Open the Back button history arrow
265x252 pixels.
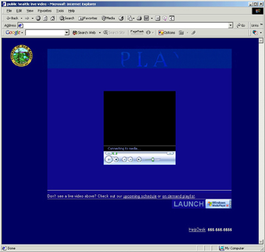point(21,19)
